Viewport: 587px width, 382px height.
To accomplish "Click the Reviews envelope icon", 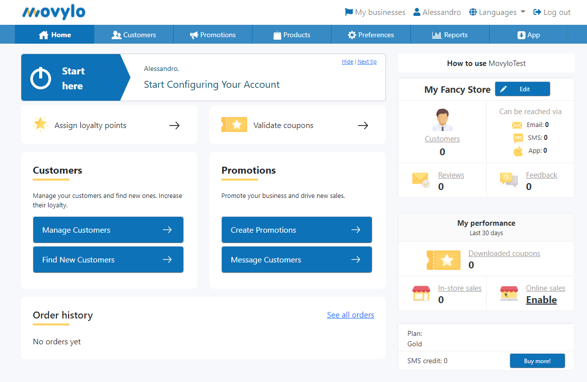I will (421, 180).
